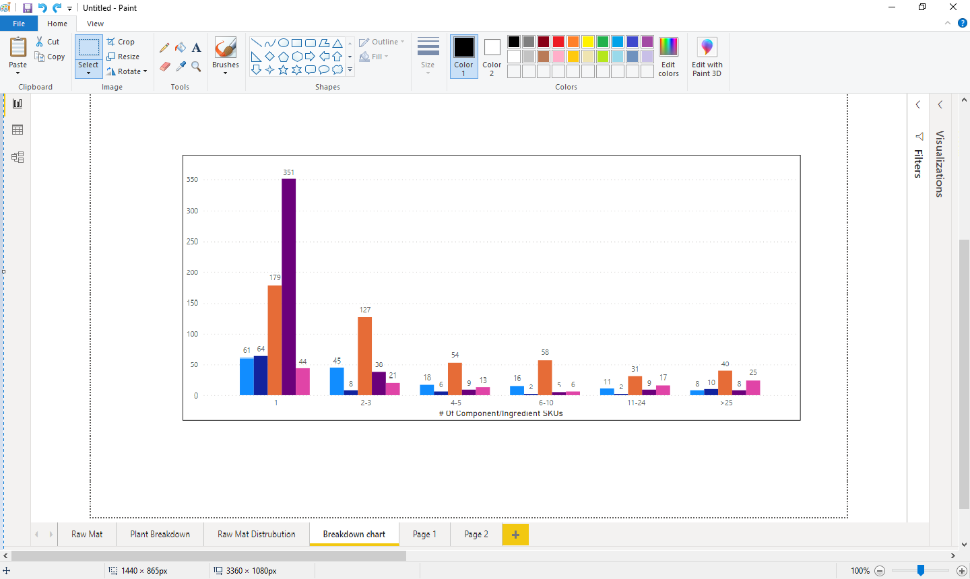
Task: Choose the Triangle shape
Action: (337, 43)
